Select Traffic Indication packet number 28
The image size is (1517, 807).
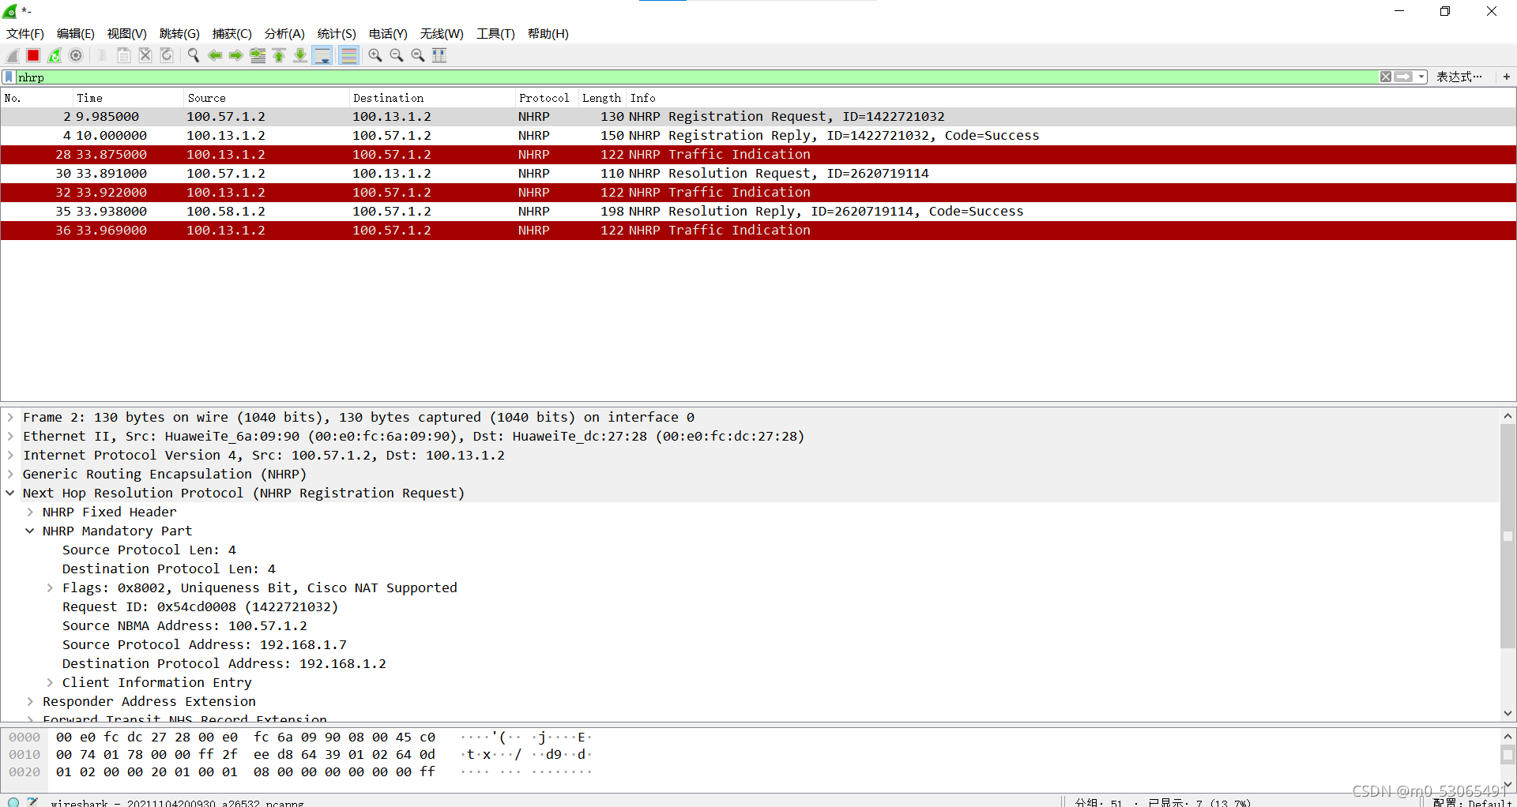(x=758, y=155)
